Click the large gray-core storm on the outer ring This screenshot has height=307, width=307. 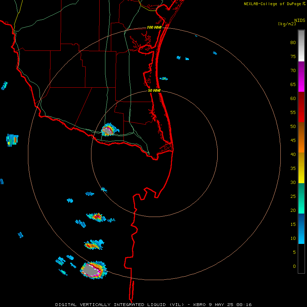click(93, 270)
